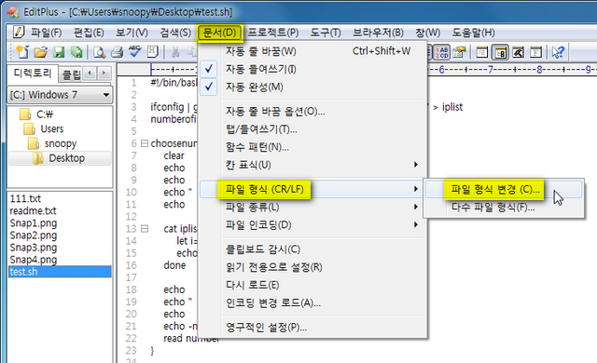Image resolution: width=597 pixels, height=363 pixels.
Task: Uncheck 자동 들여쓰기(I) menu item
Action: 312,69
